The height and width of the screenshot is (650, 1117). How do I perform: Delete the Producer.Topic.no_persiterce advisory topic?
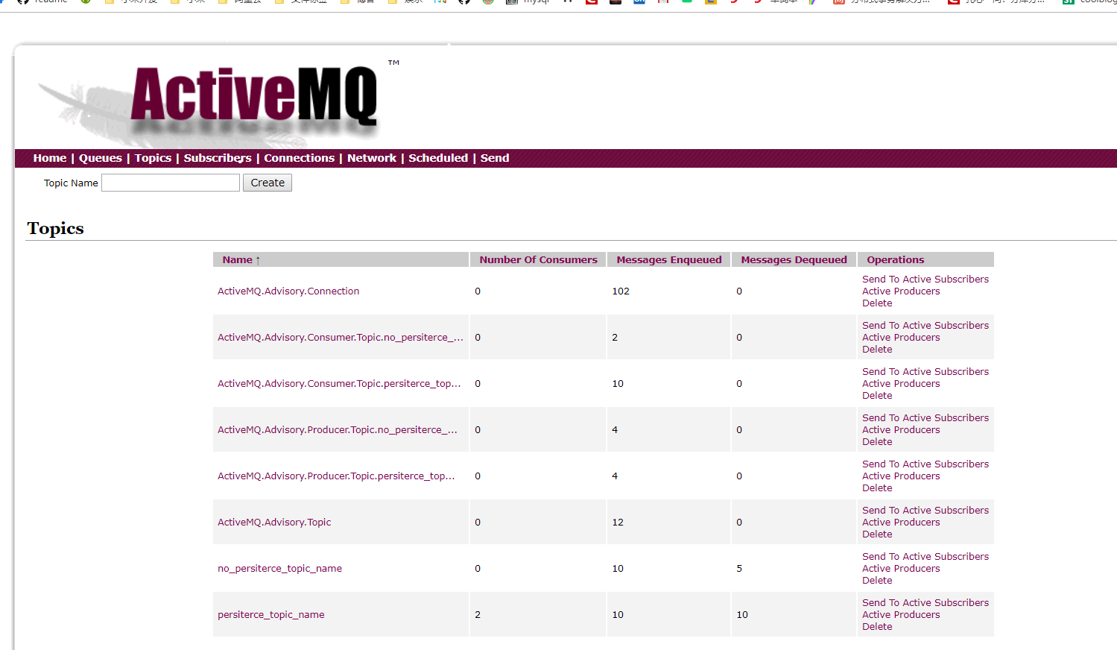click(x=877, y=442)
